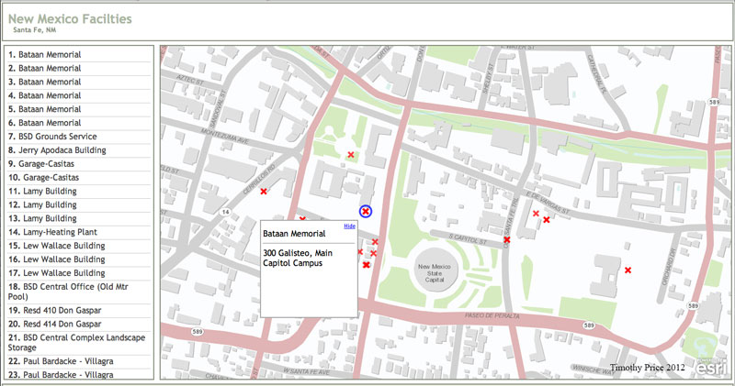Click the leftmost red marker below E De Vargas St
Image resolution: width=735 pixels, height=386 pixels.
pyautogui.click(x=536, y=214)
